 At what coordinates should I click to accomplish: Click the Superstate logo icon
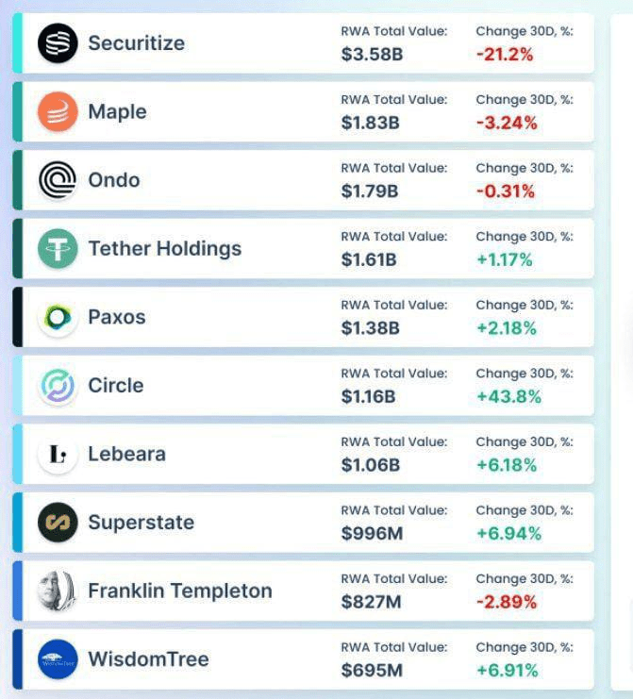click(x=58, y=523)
